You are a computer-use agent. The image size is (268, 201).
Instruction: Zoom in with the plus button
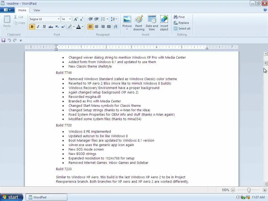265,190
